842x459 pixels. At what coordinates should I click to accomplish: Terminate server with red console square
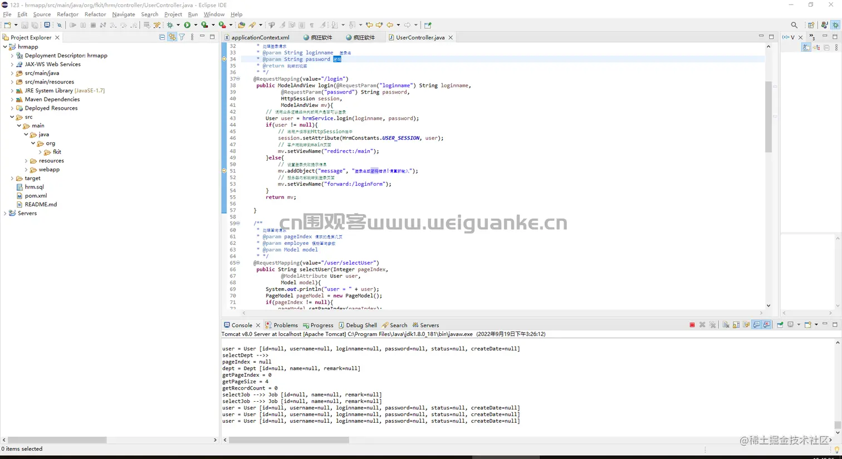(x=692, y=325)
